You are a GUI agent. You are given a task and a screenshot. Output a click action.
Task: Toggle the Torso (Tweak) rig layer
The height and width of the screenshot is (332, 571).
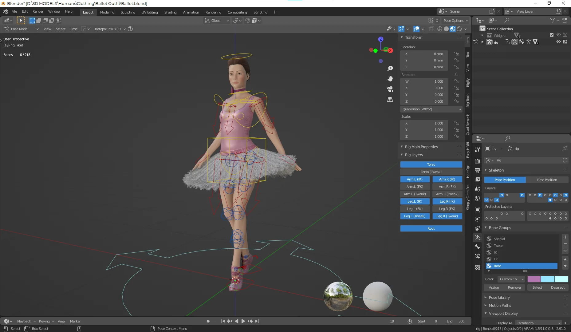coord(431,172)
